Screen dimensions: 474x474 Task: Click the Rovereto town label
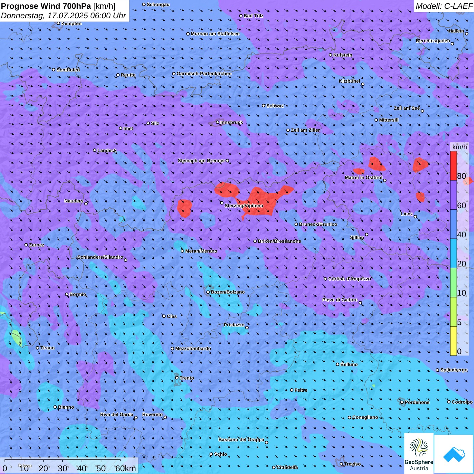tap(152, 414)
